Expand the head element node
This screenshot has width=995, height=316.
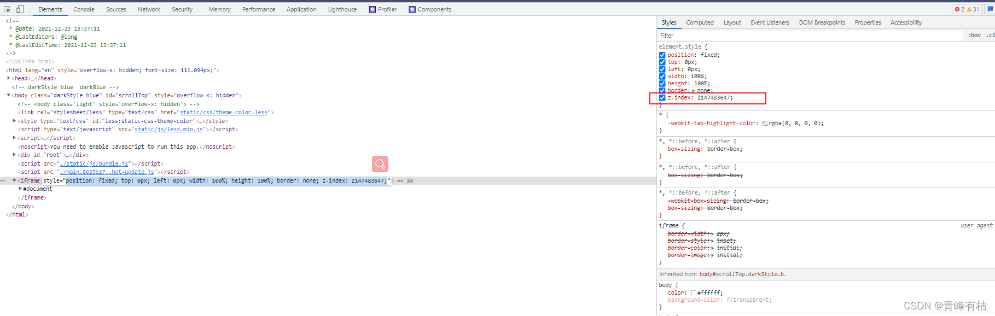click(8, 78)
